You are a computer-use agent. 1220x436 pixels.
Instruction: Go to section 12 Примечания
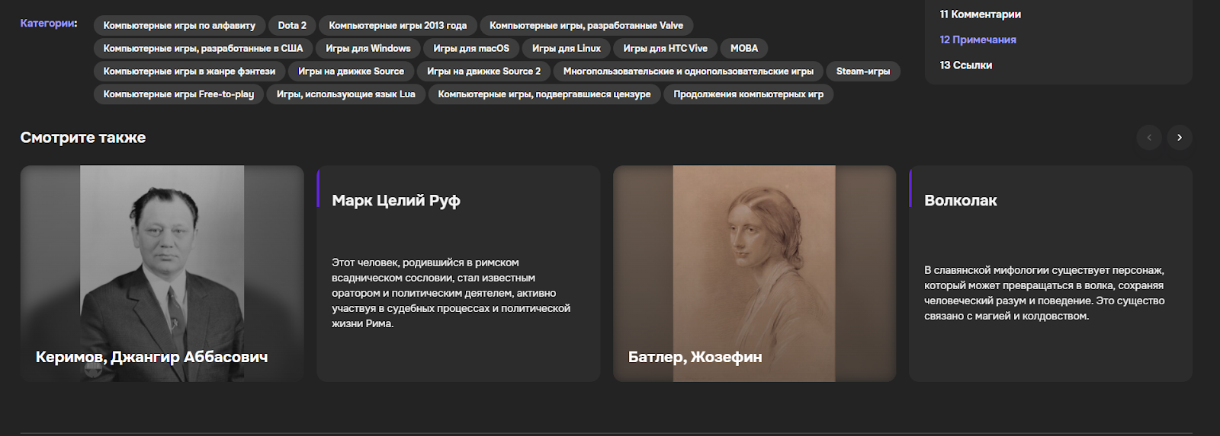coord(978,40)
